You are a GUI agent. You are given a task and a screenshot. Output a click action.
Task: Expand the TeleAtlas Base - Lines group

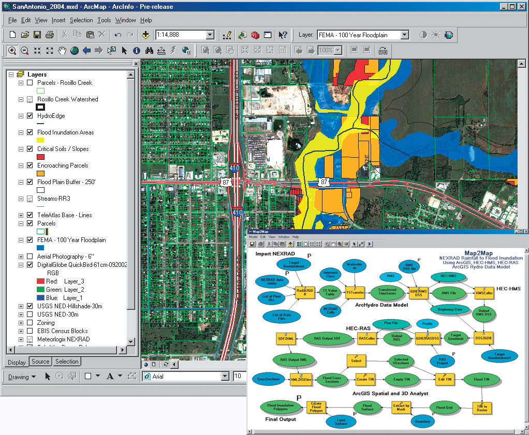(21, 215)
